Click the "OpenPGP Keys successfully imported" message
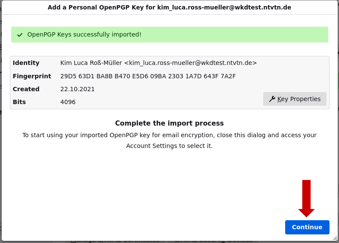The width and height of the screenshot is (339, 243). point(84,34)
